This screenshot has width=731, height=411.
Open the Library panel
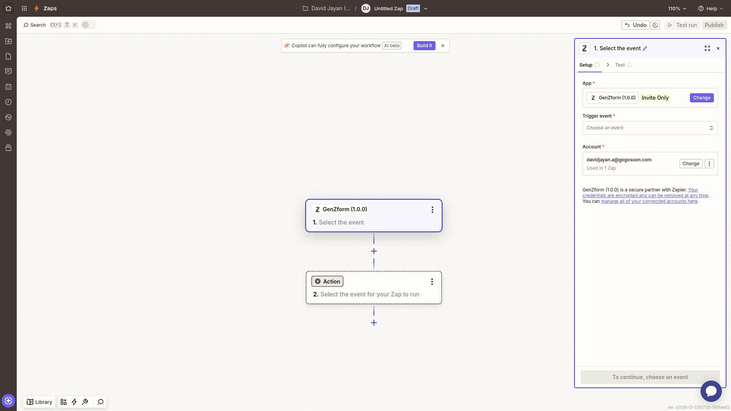click(39, 402)
